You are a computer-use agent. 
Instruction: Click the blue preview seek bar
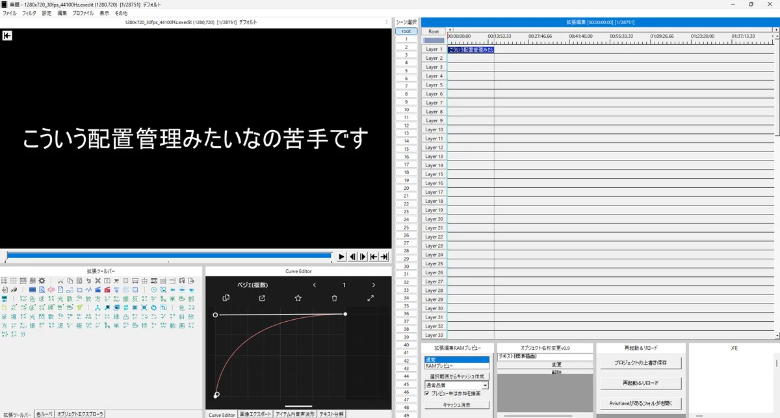tap(169, 256)
